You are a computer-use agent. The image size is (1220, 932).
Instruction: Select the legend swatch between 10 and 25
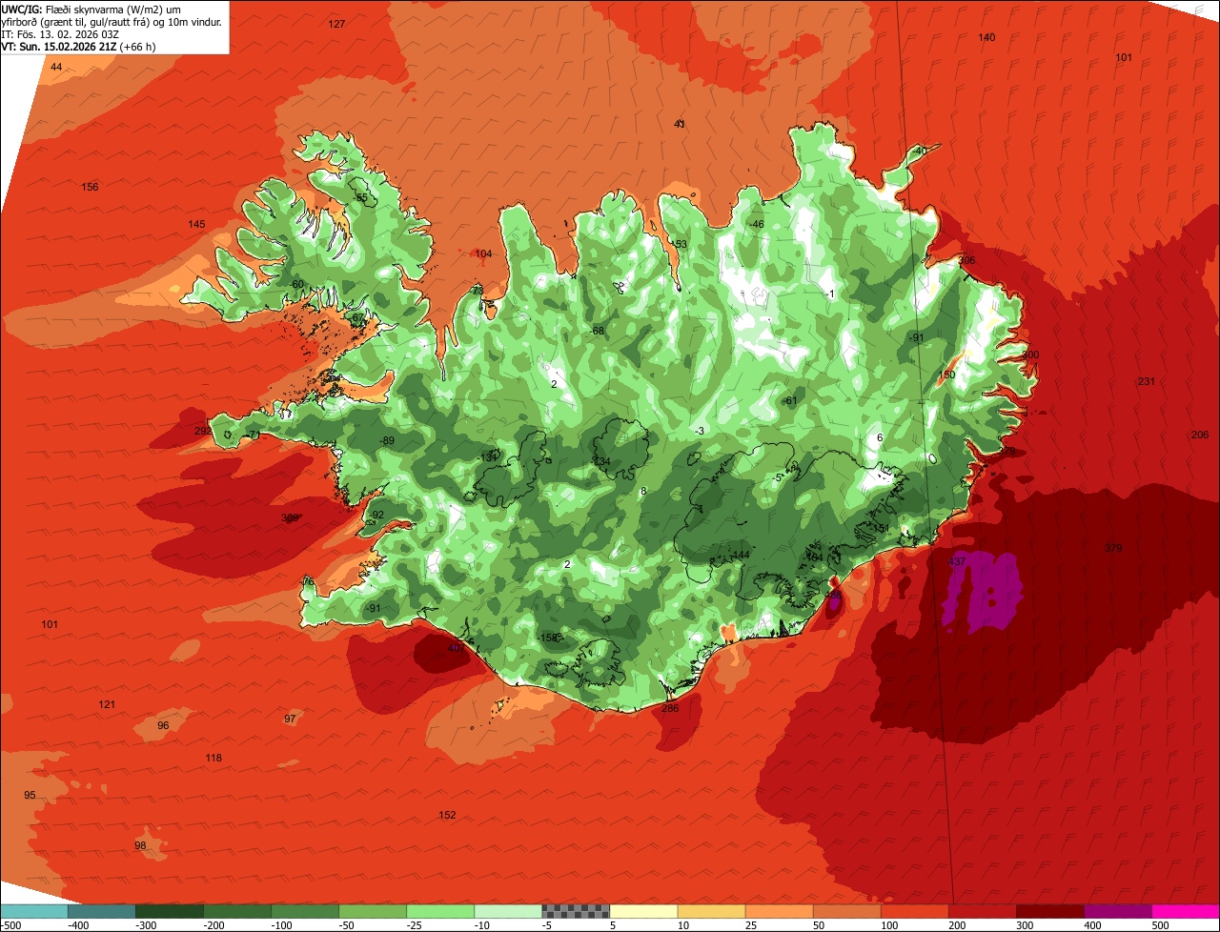[x=711, y=911]
